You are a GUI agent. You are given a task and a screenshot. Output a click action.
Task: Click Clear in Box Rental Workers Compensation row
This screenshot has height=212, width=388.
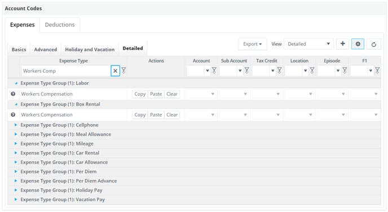click(x=172, y=115)
